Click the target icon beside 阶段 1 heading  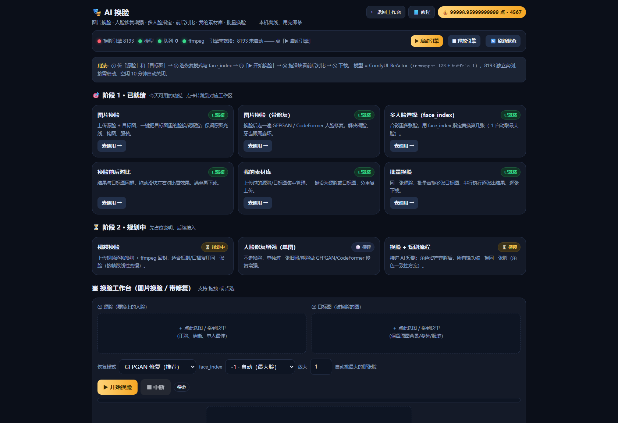96,96
